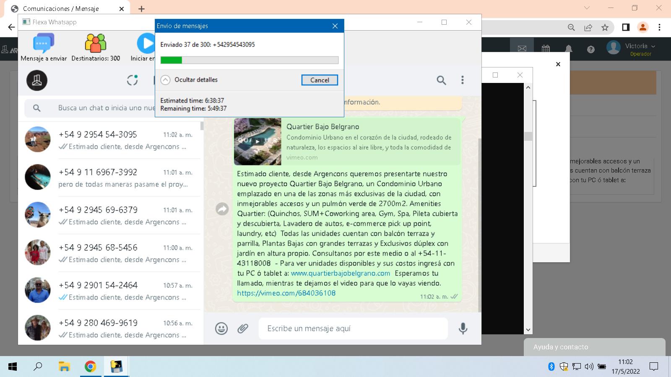
Task: Share this page icon in browser
Action: pos(588,27)
